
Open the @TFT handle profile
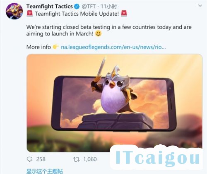89,7
